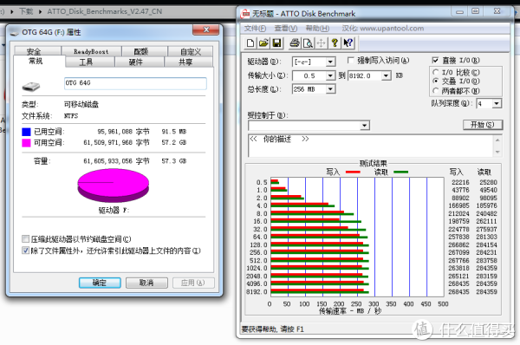Click the yellow question mark About icon
The image size is (520, 345).
(335, 43)
